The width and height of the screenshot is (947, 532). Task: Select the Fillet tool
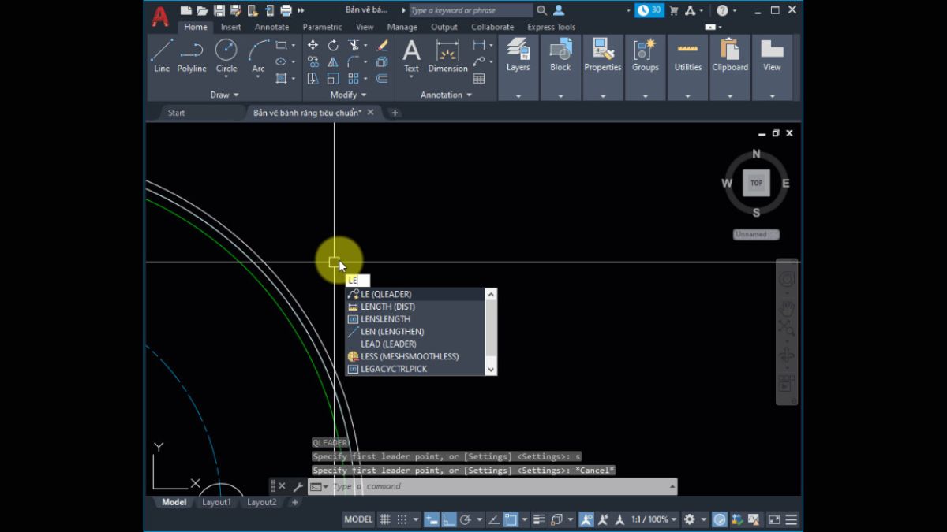tap(354, 61)
